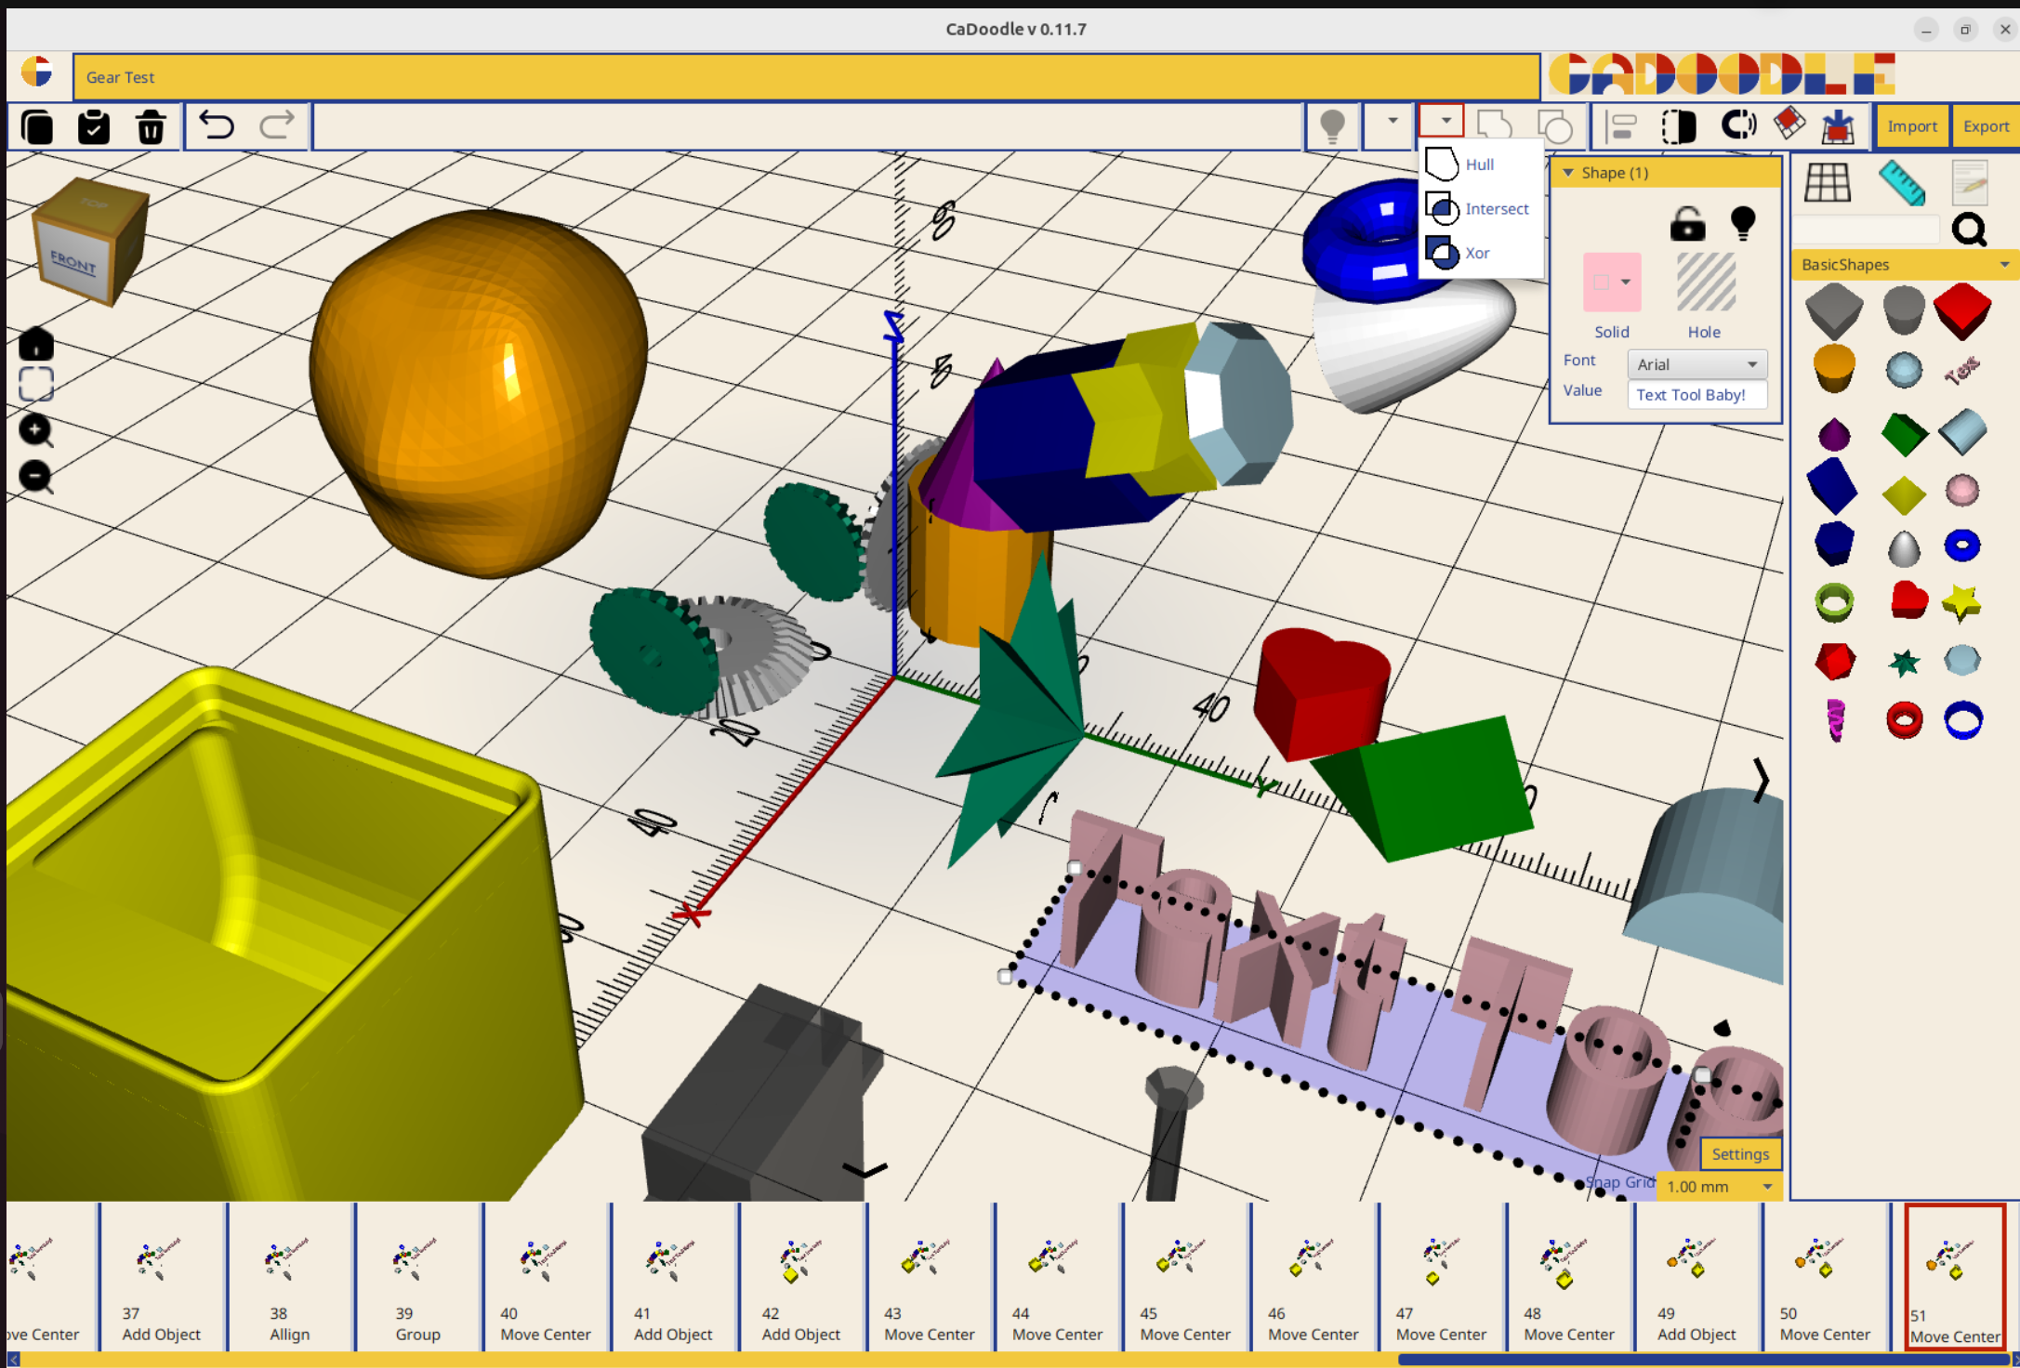Select the Align tool in the toolbar

click(1618, 126)
